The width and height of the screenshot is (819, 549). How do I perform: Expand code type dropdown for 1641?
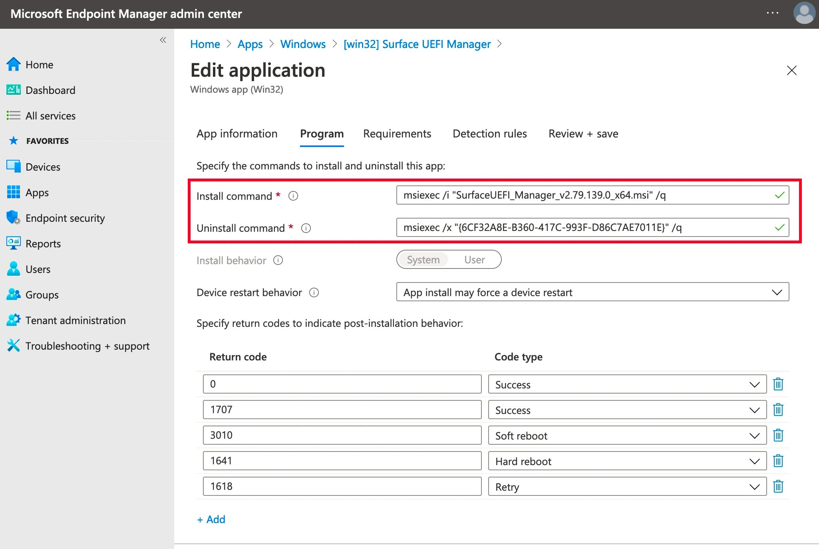pyautogui.click(x=627, y=461)
